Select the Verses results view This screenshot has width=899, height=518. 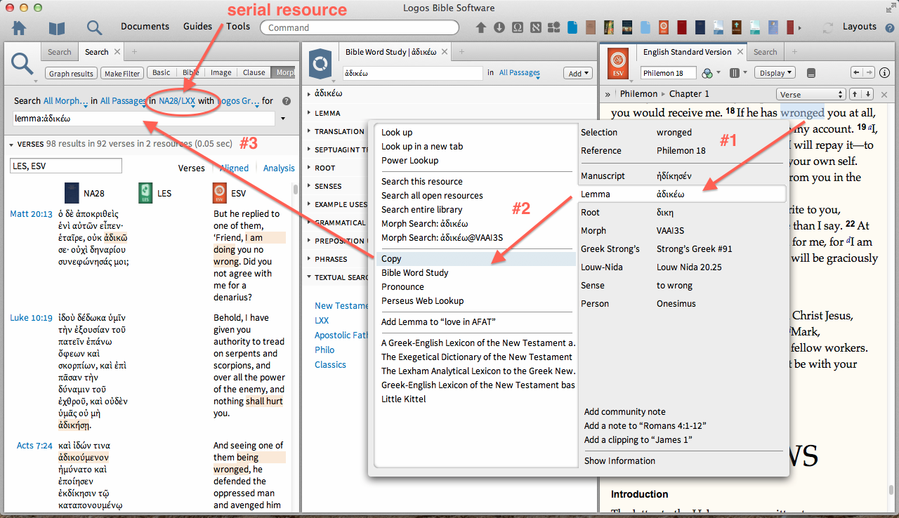[192, 168]
